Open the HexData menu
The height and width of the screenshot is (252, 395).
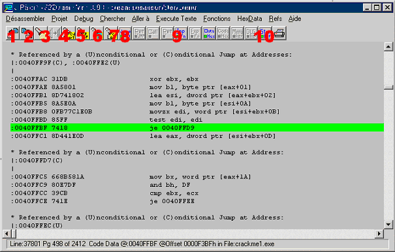click(x=249, y=19)
